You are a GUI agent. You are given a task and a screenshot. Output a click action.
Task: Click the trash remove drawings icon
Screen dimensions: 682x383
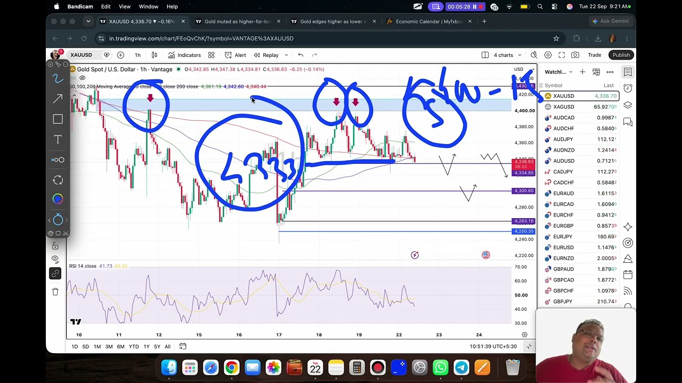pyautogui.click(x=55, y=292)
